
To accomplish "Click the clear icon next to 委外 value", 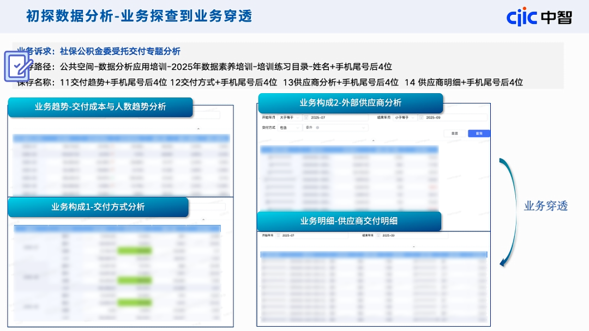I will click(x=318, y=128).
